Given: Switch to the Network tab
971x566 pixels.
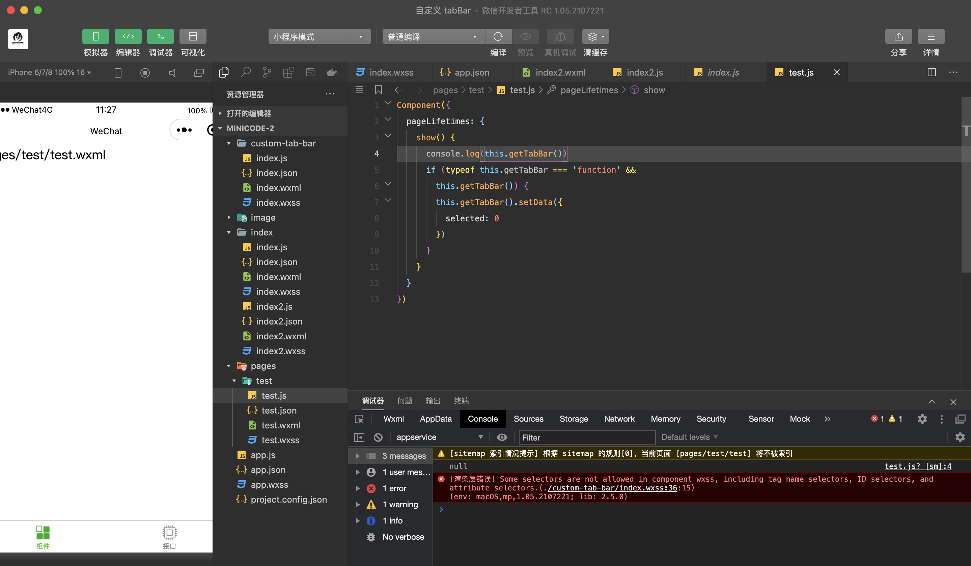Looking at the screenshot, I should 619,419.
